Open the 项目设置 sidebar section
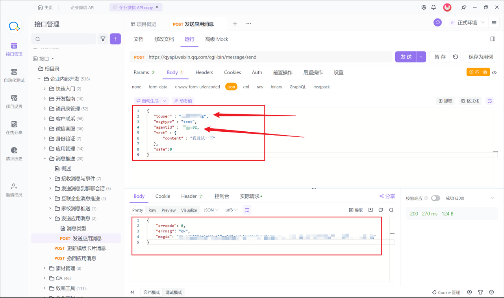 [x=14, y=102]
